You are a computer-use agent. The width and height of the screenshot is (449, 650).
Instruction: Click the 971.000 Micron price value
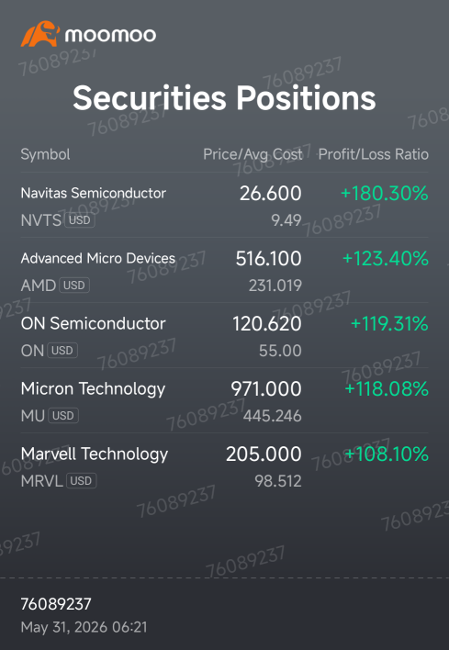click(266, 389)
